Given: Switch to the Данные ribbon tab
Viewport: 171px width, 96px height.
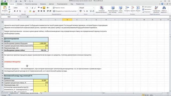Looking at the screenshot, I should pyautogui.click(x=52, y=4).
